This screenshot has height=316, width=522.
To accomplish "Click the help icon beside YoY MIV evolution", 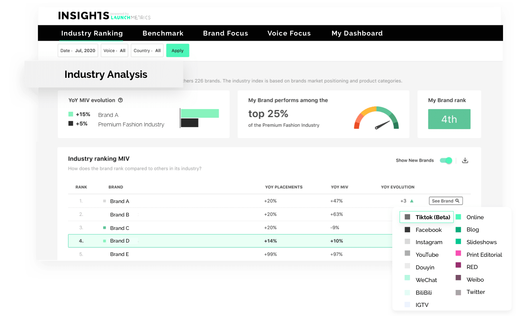I will (121, 100).
